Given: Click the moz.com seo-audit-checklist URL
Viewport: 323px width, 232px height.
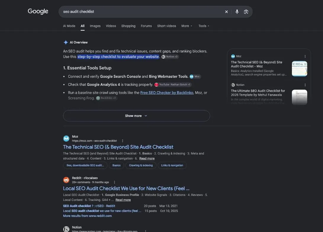Looking at the screenshot, I should point(94,141).
